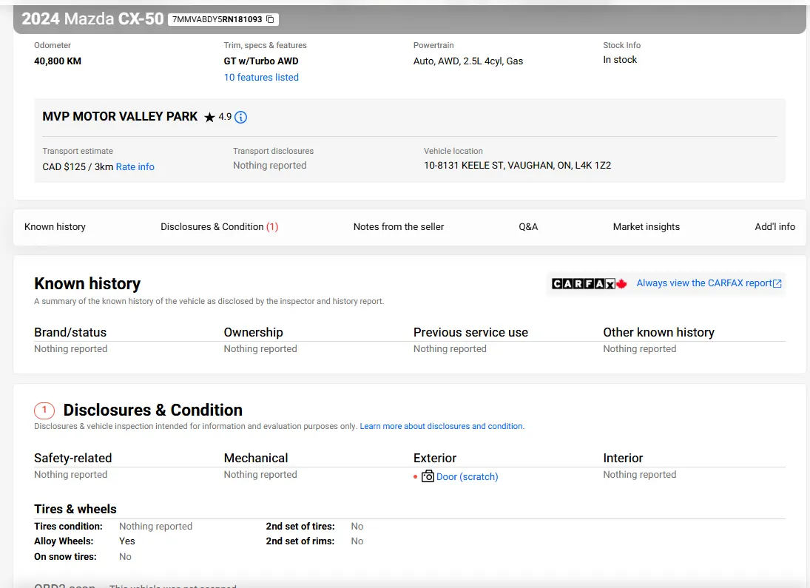810x588 pixels.
Task: Click the On snow tires value No
Action: click(126, 556)
